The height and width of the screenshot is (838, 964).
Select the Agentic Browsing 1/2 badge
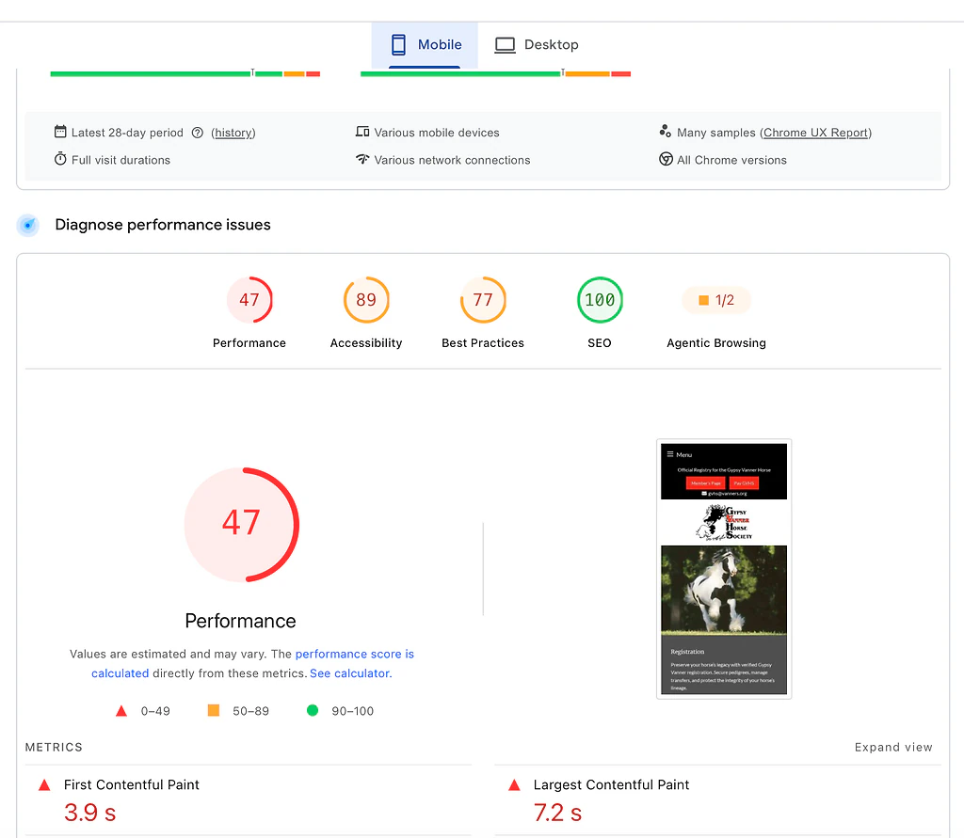click(x=716, y=300)
